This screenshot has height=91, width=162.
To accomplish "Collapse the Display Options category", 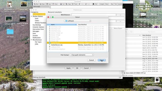I will tap(31, 16).
